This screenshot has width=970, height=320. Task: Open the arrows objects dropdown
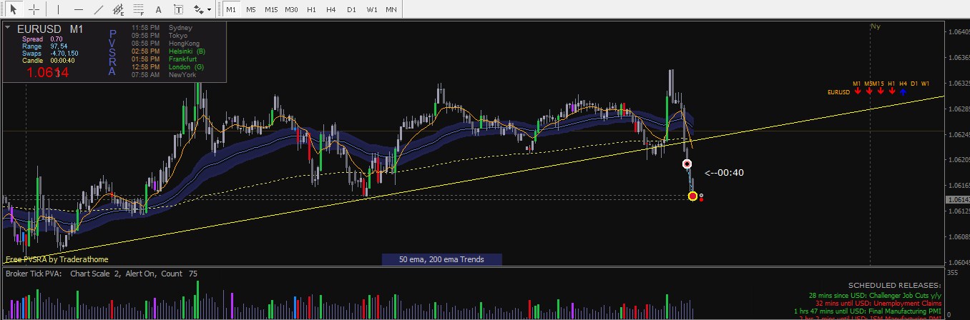click(x=203, y=10)
